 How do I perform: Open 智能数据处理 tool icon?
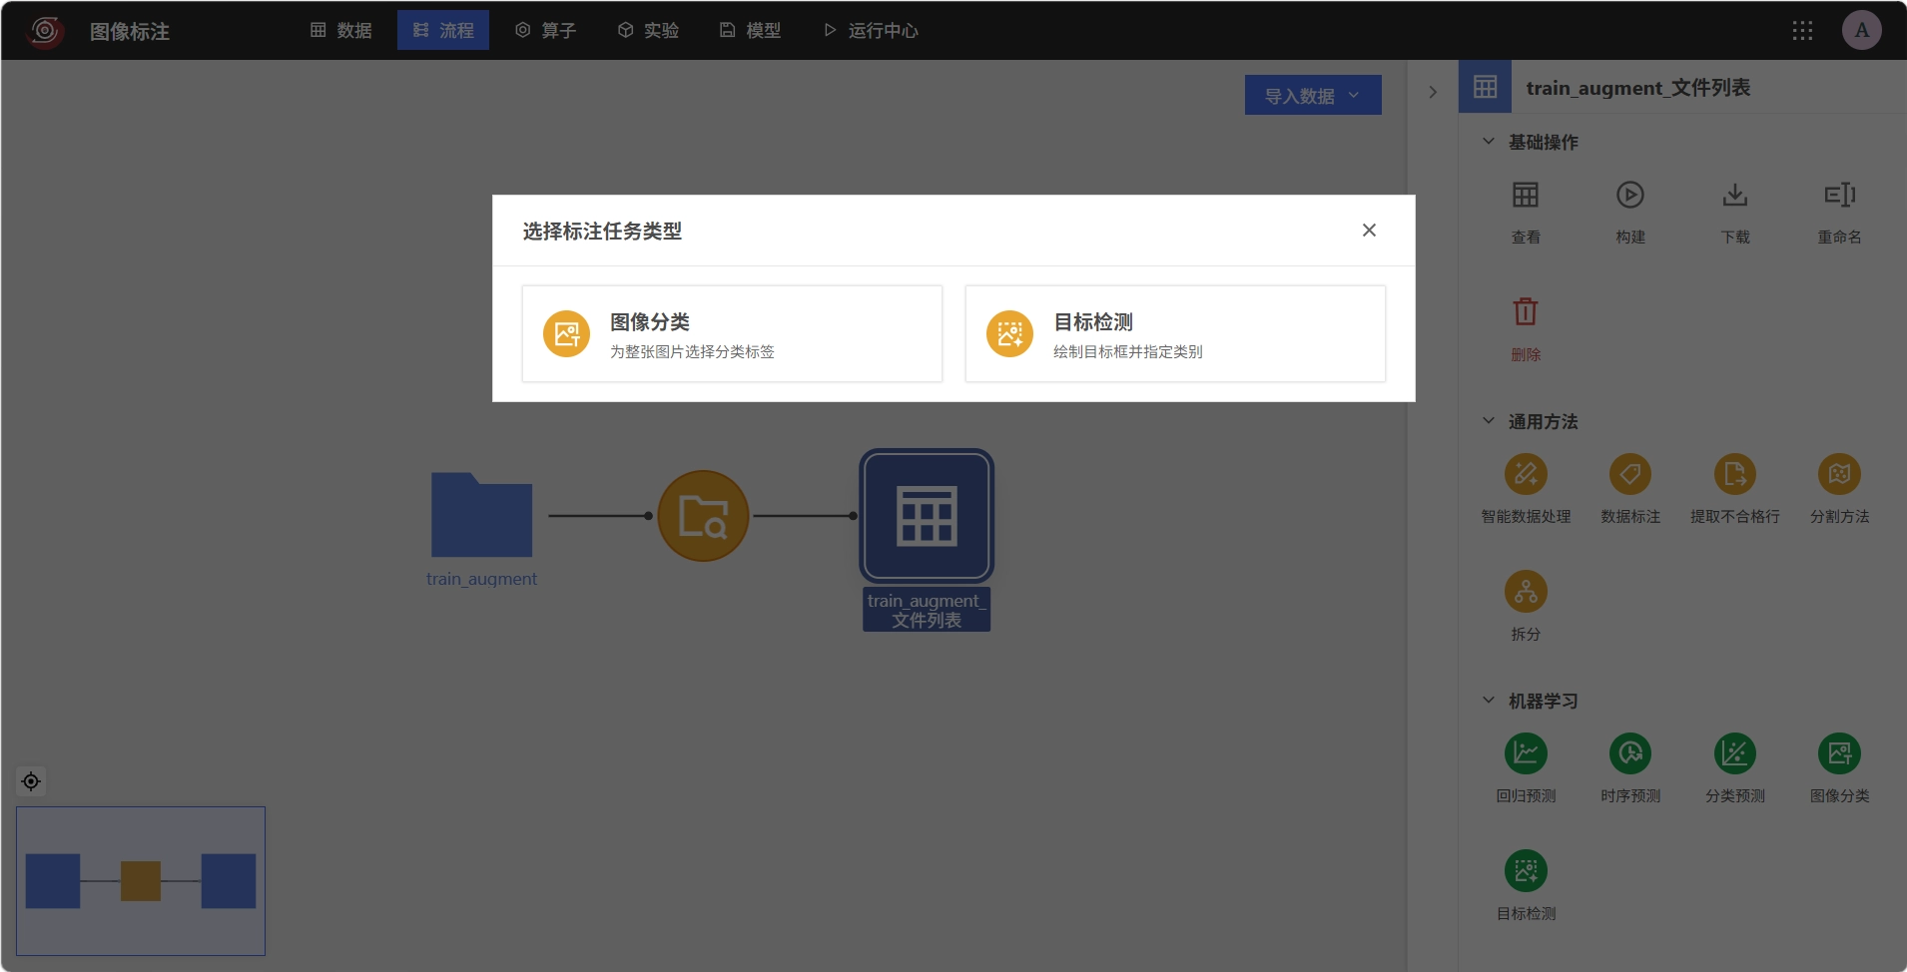(x=1526, y=474)
